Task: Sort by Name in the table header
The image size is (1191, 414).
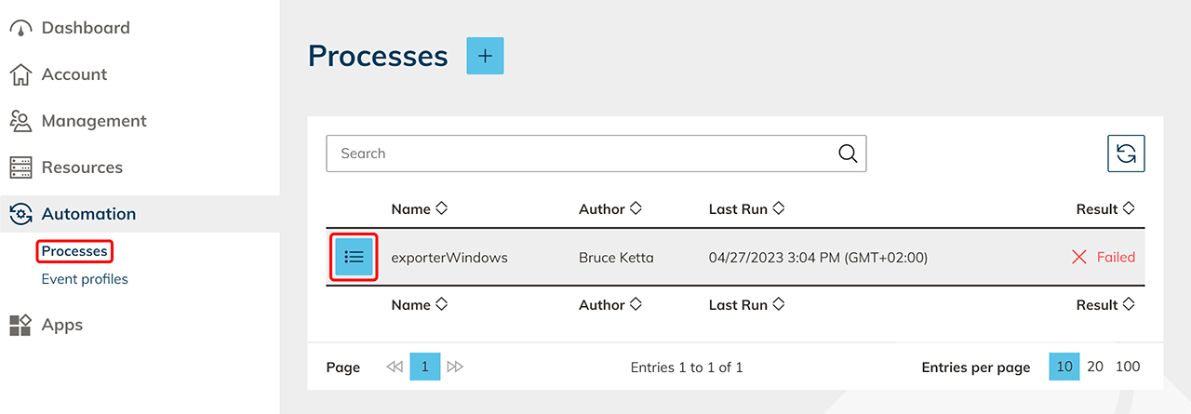Action: click(419, 209)
